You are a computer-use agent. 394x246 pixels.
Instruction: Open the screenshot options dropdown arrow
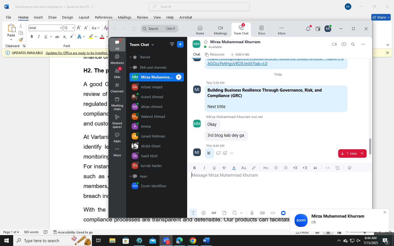click(241, 213)
